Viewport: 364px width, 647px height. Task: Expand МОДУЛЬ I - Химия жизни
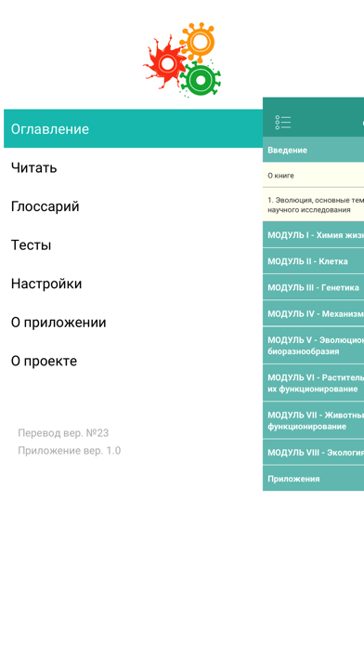click(313, 235)
